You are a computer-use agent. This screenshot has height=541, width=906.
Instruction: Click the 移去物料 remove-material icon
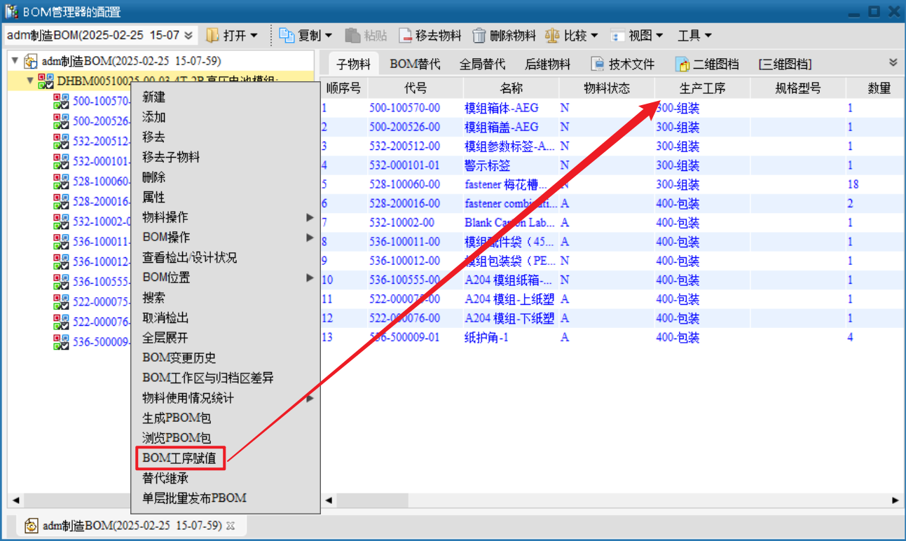click(405, 35)
